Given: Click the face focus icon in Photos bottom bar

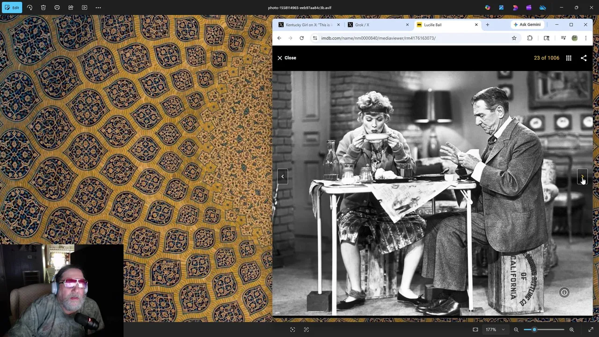Looking at the screenshot, I should 292,330.
